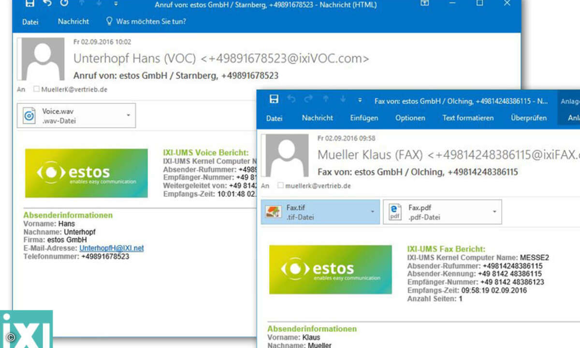580x348 pixels.
Task: Maximize the Anruf message window
Action: point(479,3)
